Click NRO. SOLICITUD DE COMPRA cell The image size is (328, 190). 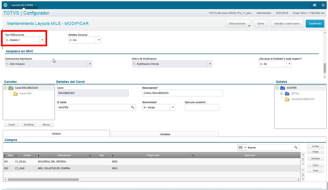[54, 168]
